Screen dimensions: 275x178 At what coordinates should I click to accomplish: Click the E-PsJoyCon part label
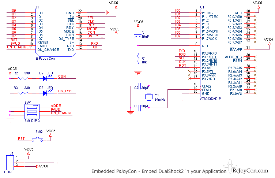tap(45, 59)
